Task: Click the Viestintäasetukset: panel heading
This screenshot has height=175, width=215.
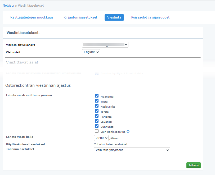Action: click(23, 33)
